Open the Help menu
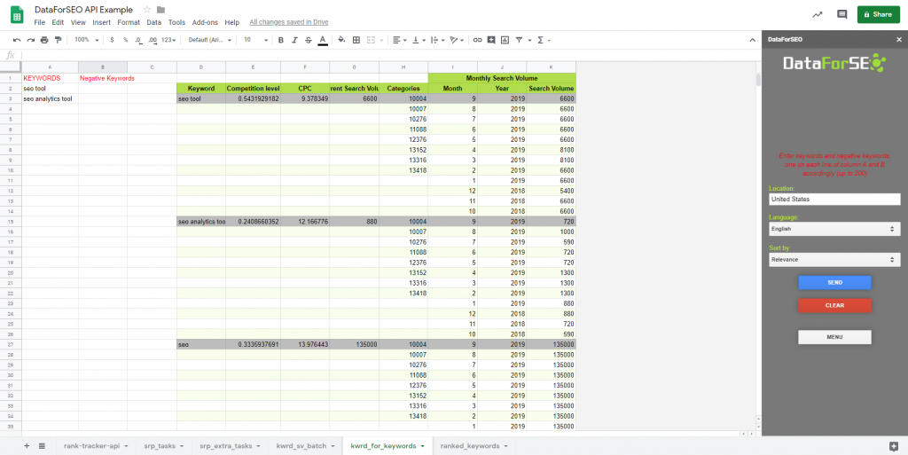 click(231, 22)
